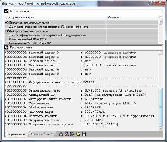The image size is (167, 142).
Task: Uncheck Информация о северном мосте category
Action: tap(7, 22)
